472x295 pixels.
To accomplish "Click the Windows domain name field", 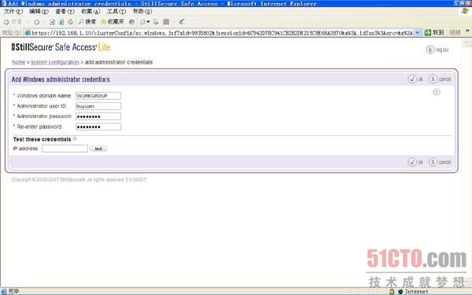I will (98, 96).
